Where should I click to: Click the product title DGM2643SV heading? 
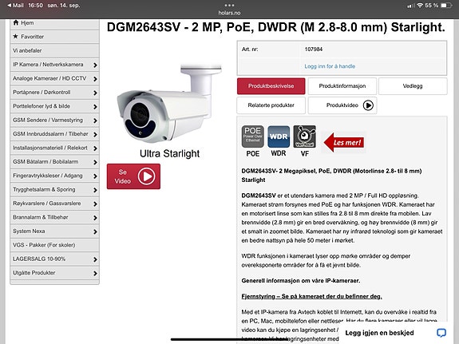(275, 27)
